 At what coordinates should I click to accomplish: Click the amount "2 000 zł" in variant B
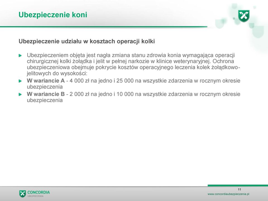coord(79,94)
